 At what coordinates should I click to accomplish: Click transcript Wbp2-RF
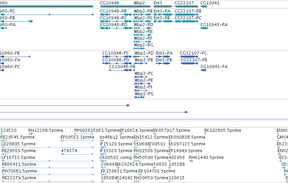(x=143, y=38)
